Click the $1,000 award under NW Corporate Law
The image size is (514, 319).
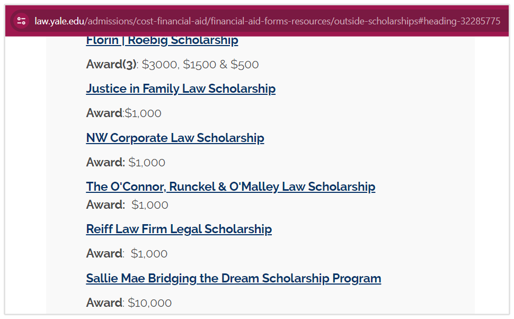pyautogui.click(x=147, y=163)
